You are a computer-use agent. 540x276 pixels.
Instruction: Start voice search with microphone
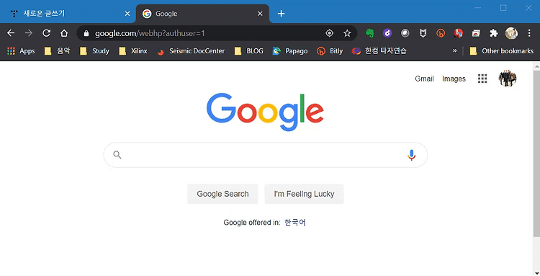pyautogui.click(x=411, y=155)
